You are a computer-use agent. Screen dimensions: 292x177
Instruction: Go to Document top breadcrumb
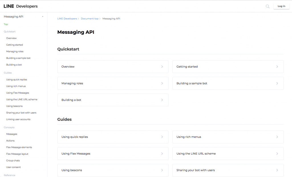[x=90, y=19]
